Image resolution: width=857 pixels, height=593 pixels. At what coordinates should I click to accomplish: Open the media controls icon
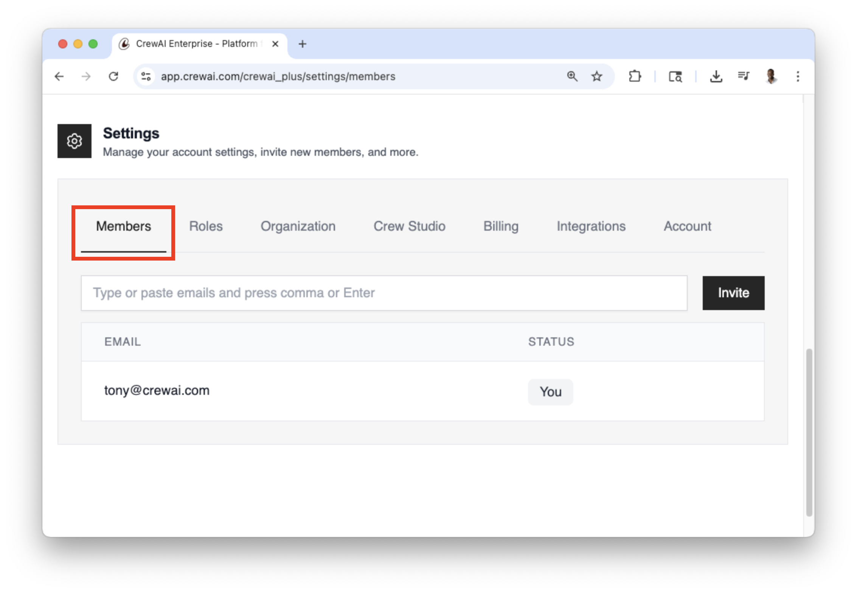743,77
